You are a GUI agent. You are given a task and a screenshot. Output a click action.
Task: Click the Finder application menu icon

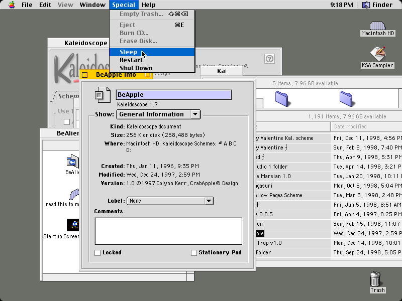366,5
